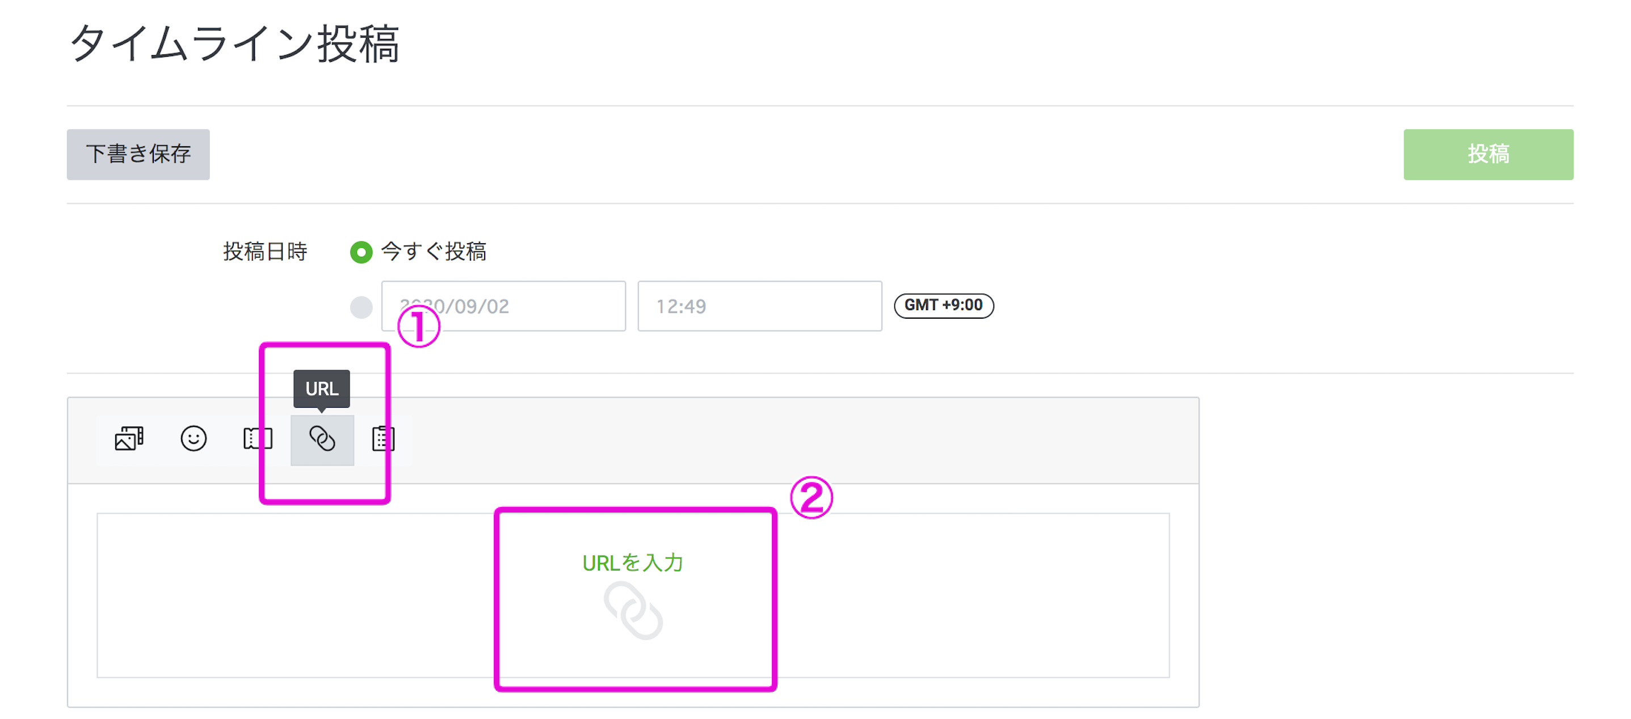1631x719 pixels.
Task: Click the 投稿日時 label
Action: click(264, 252)
